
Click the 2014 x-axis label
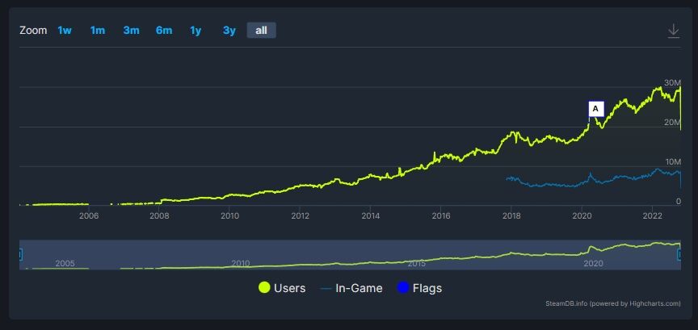pos(370,215)
